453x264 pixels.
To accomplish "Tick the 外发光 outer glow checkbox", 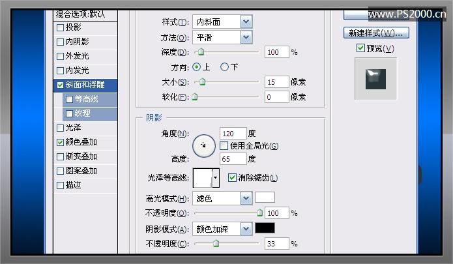I will (60, 56).
